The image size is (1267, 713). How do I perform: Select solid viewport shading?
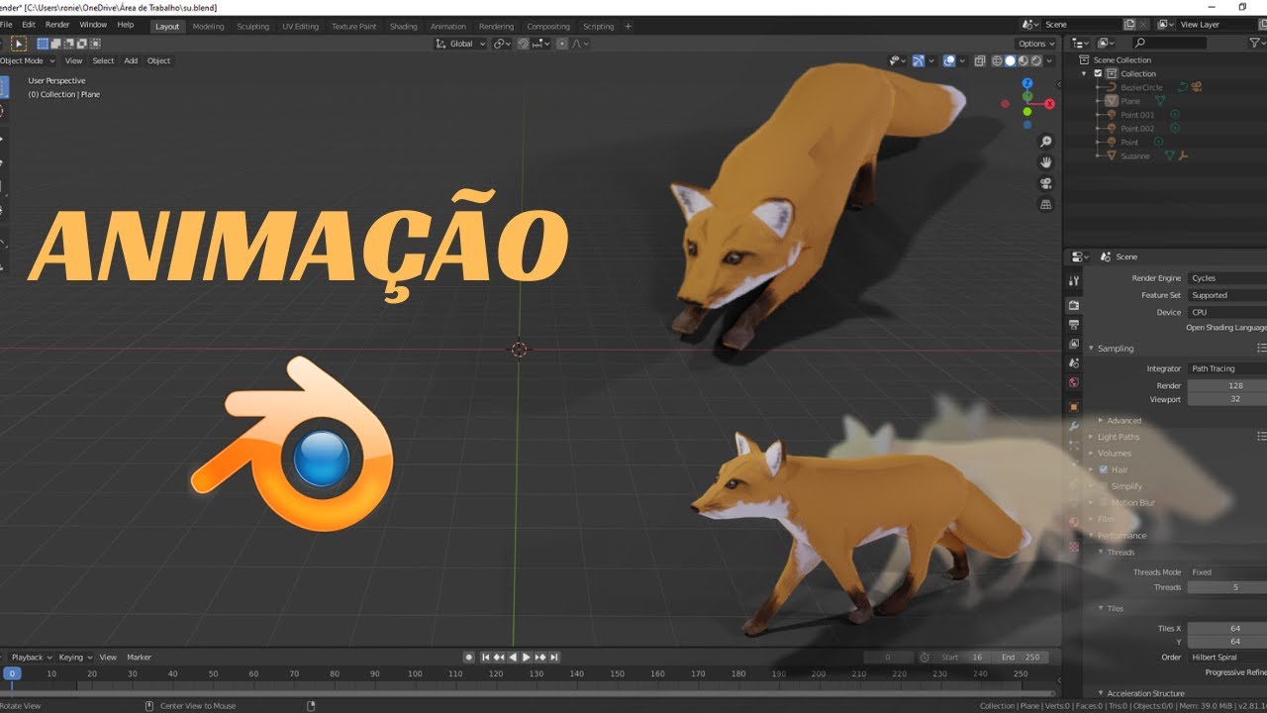click(x=1011, y=60)
